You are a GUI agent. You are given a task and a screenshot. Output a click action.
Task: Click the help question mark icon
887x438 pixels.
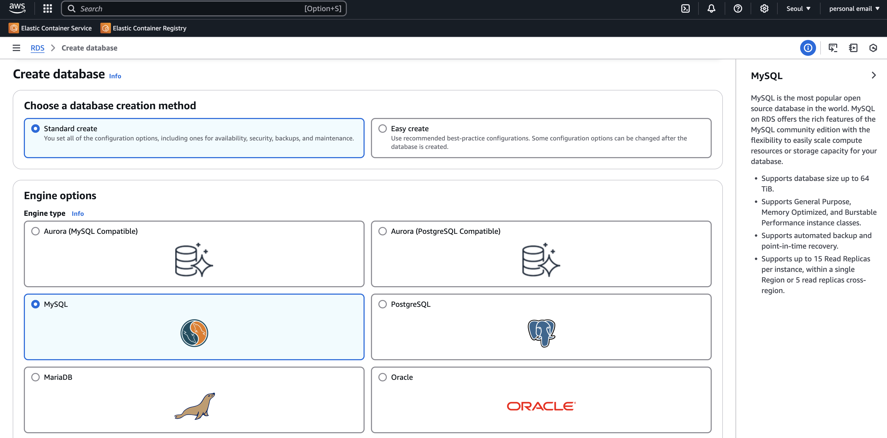pos(738,9)
